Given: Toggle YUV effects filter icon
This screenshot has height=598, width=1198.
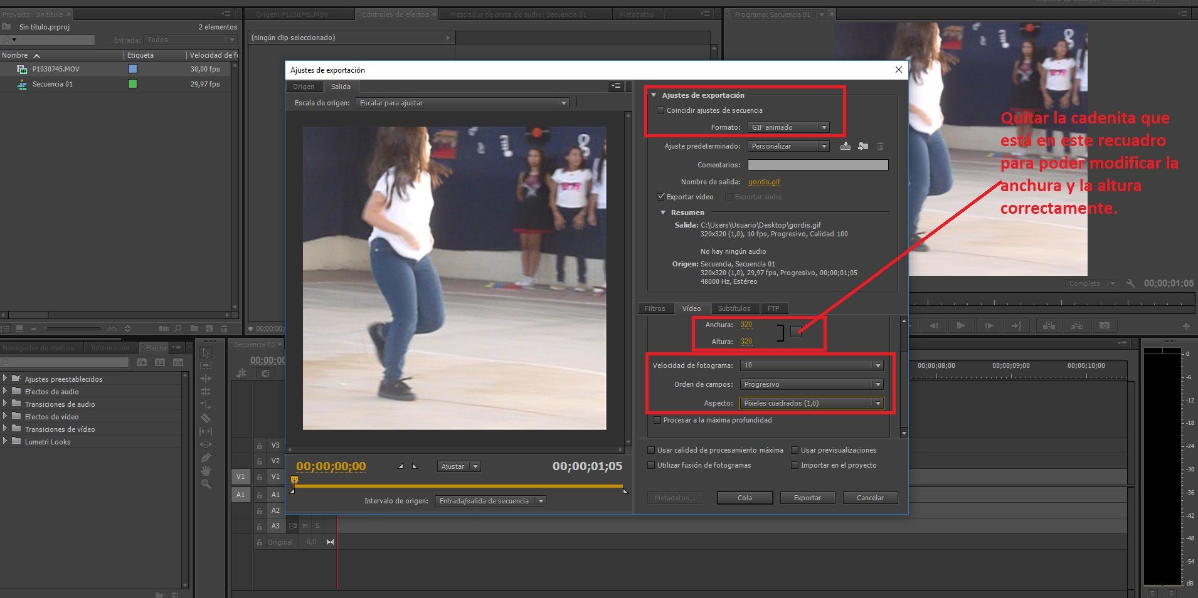Looking at the screenshot, I should (x=178, y=362).
